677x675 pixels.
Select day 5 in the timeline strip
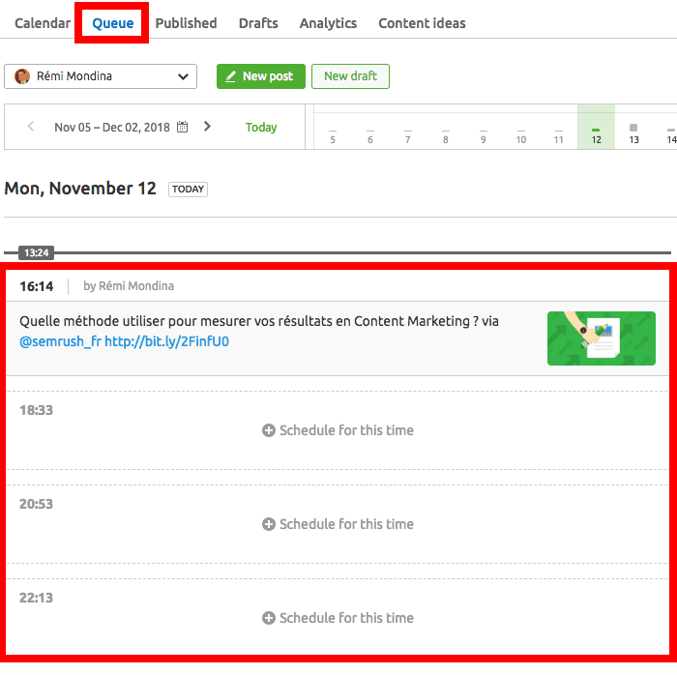point(333,136)
